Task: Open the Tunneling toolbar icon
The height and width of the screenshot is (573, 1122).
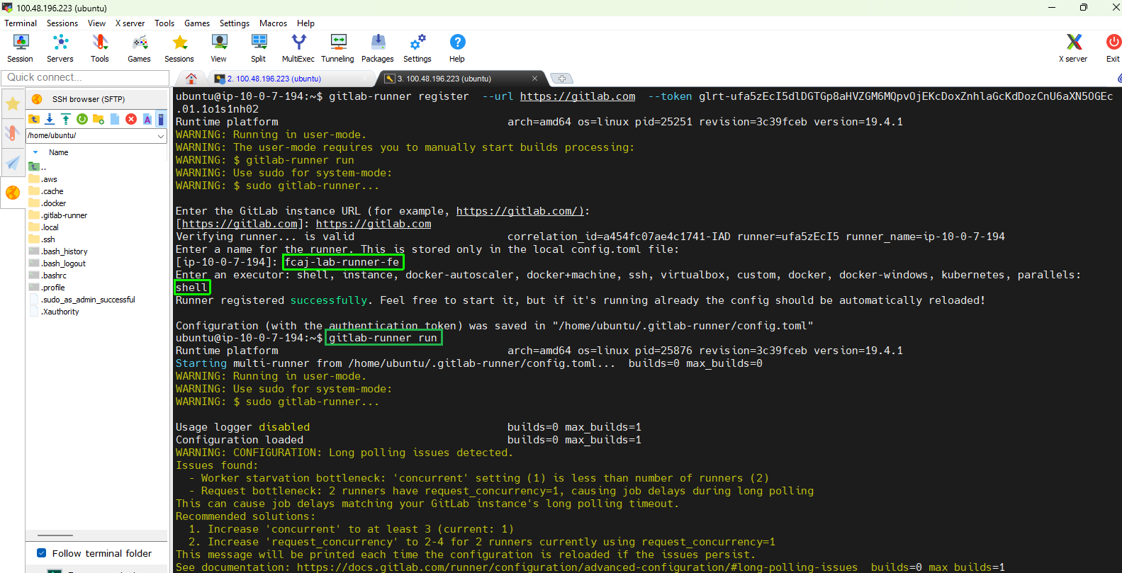Action: click(337, 48)
